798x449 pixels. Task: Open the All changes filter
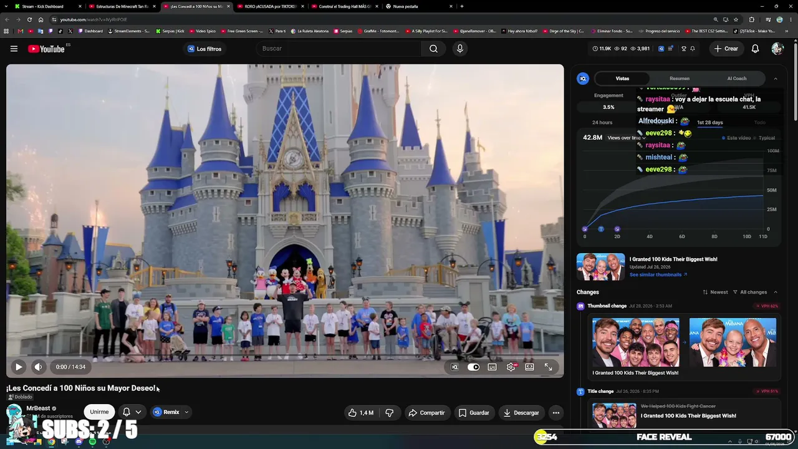(x=750, y=292)
